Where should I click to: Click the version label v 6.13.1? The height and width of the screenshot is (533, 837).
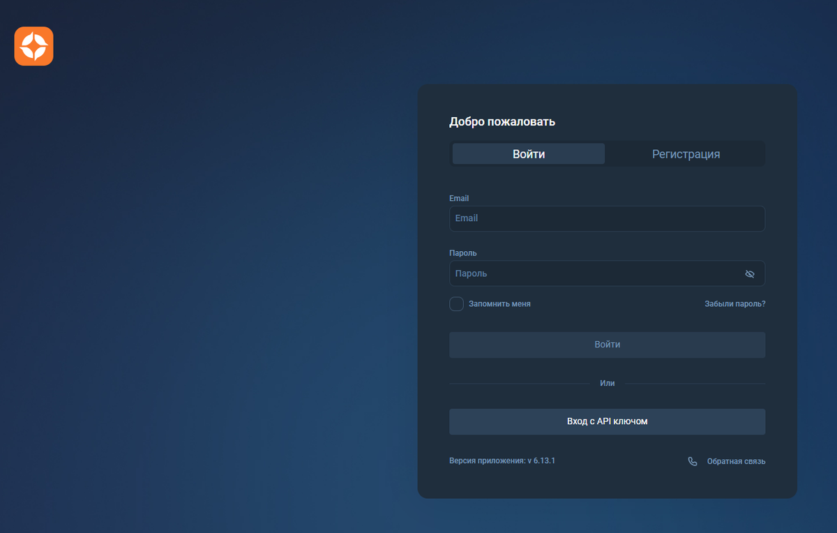point(502,460)
